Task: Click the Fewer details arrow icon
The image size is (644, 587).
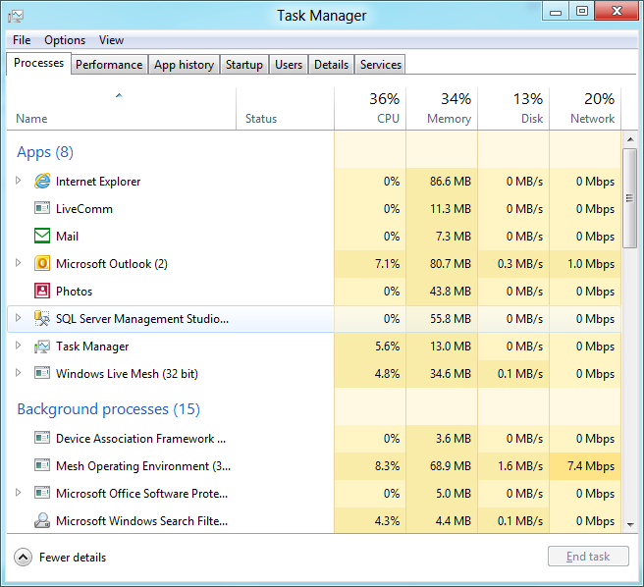Action: 23,558
